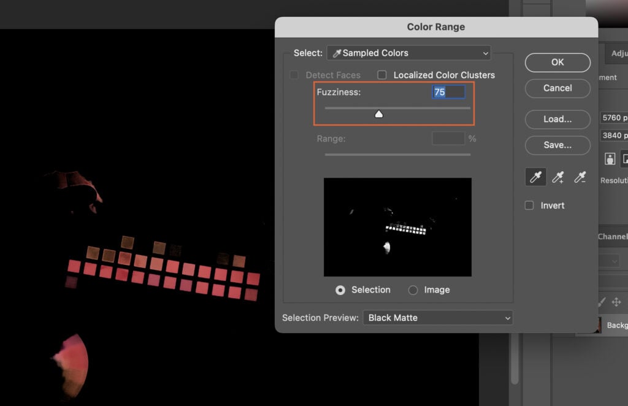This screenshot has height=406, width=628.
Task: Switch the preview to Image mode
Action: point(413,289)
